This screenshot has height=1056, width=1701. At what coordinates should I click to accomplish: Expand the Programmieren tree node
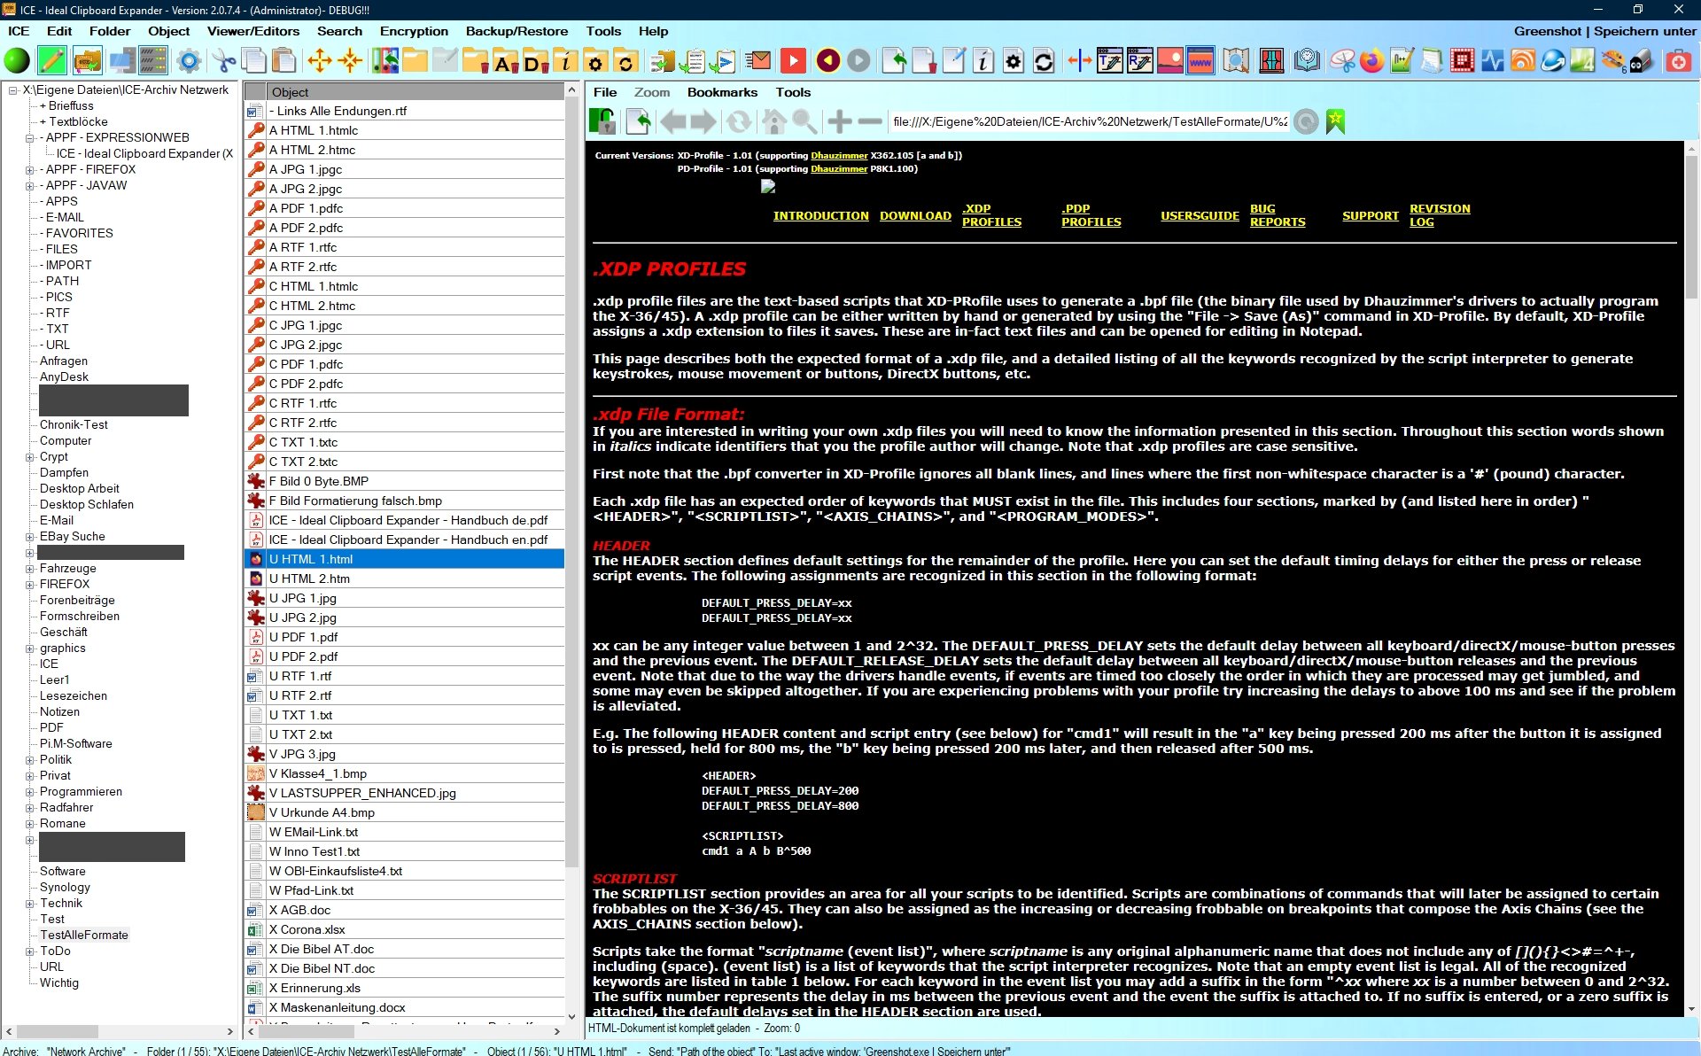[x=29, y=792]
